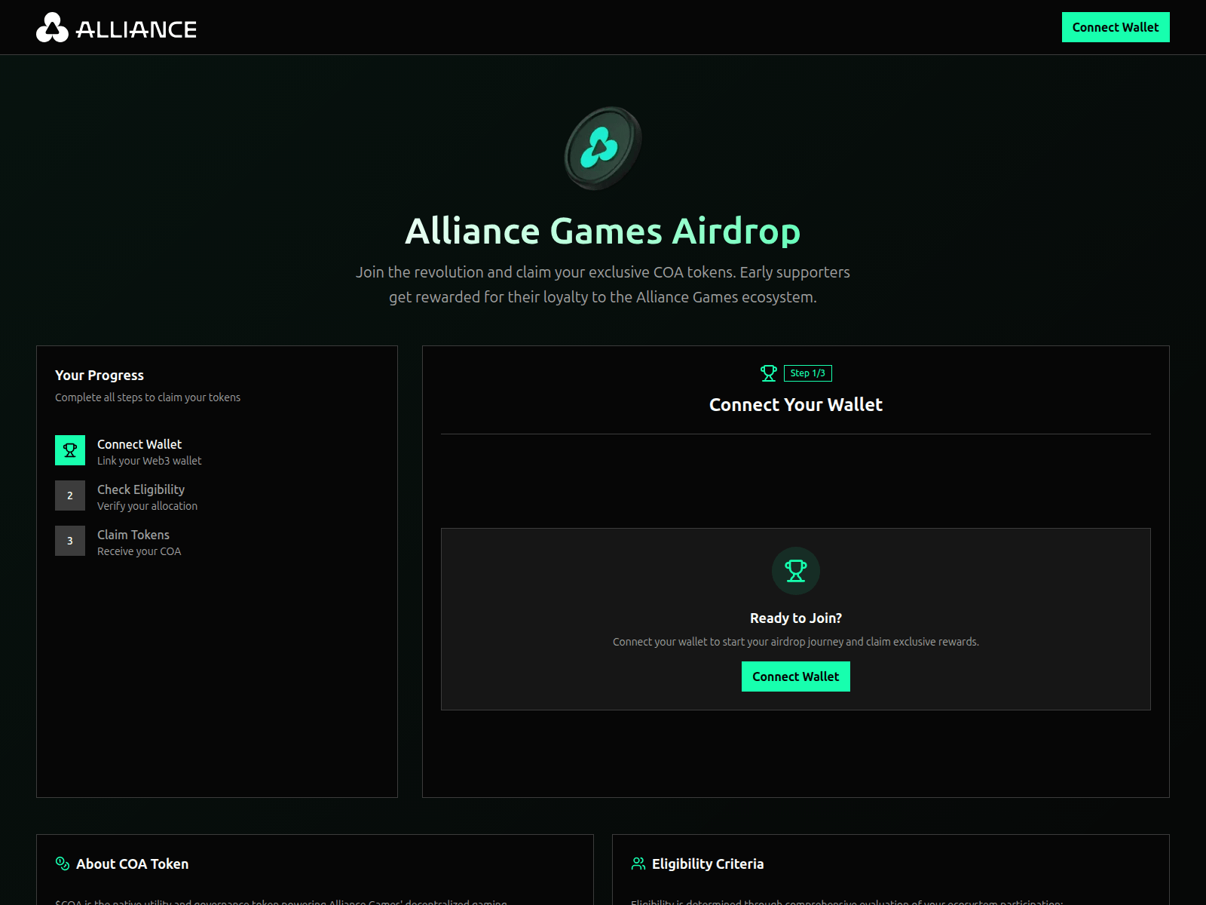Select the step 2 number badge
This screenshot has width=1206, height=905.
(x=70, y=495)
